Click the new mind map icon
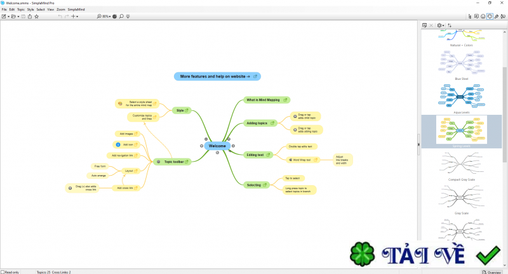Viewport: 508px width, 274px height. tap(4, 16)
